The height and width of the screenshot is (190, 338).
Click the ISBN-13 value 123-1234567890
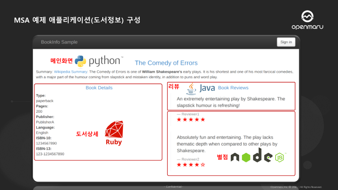click(x=50, y=154)
